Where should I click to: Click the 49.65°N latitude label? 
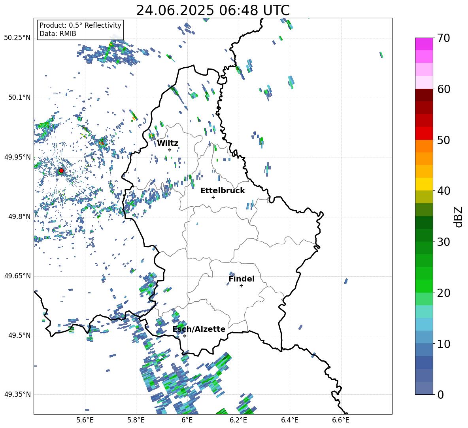pyautogui.click(x=17, y=276)
